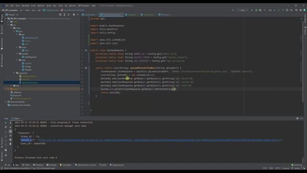This screenshot has height=173, width=307.
Task: Click the Rerun icon in Run panel
Action: (6, 123)
